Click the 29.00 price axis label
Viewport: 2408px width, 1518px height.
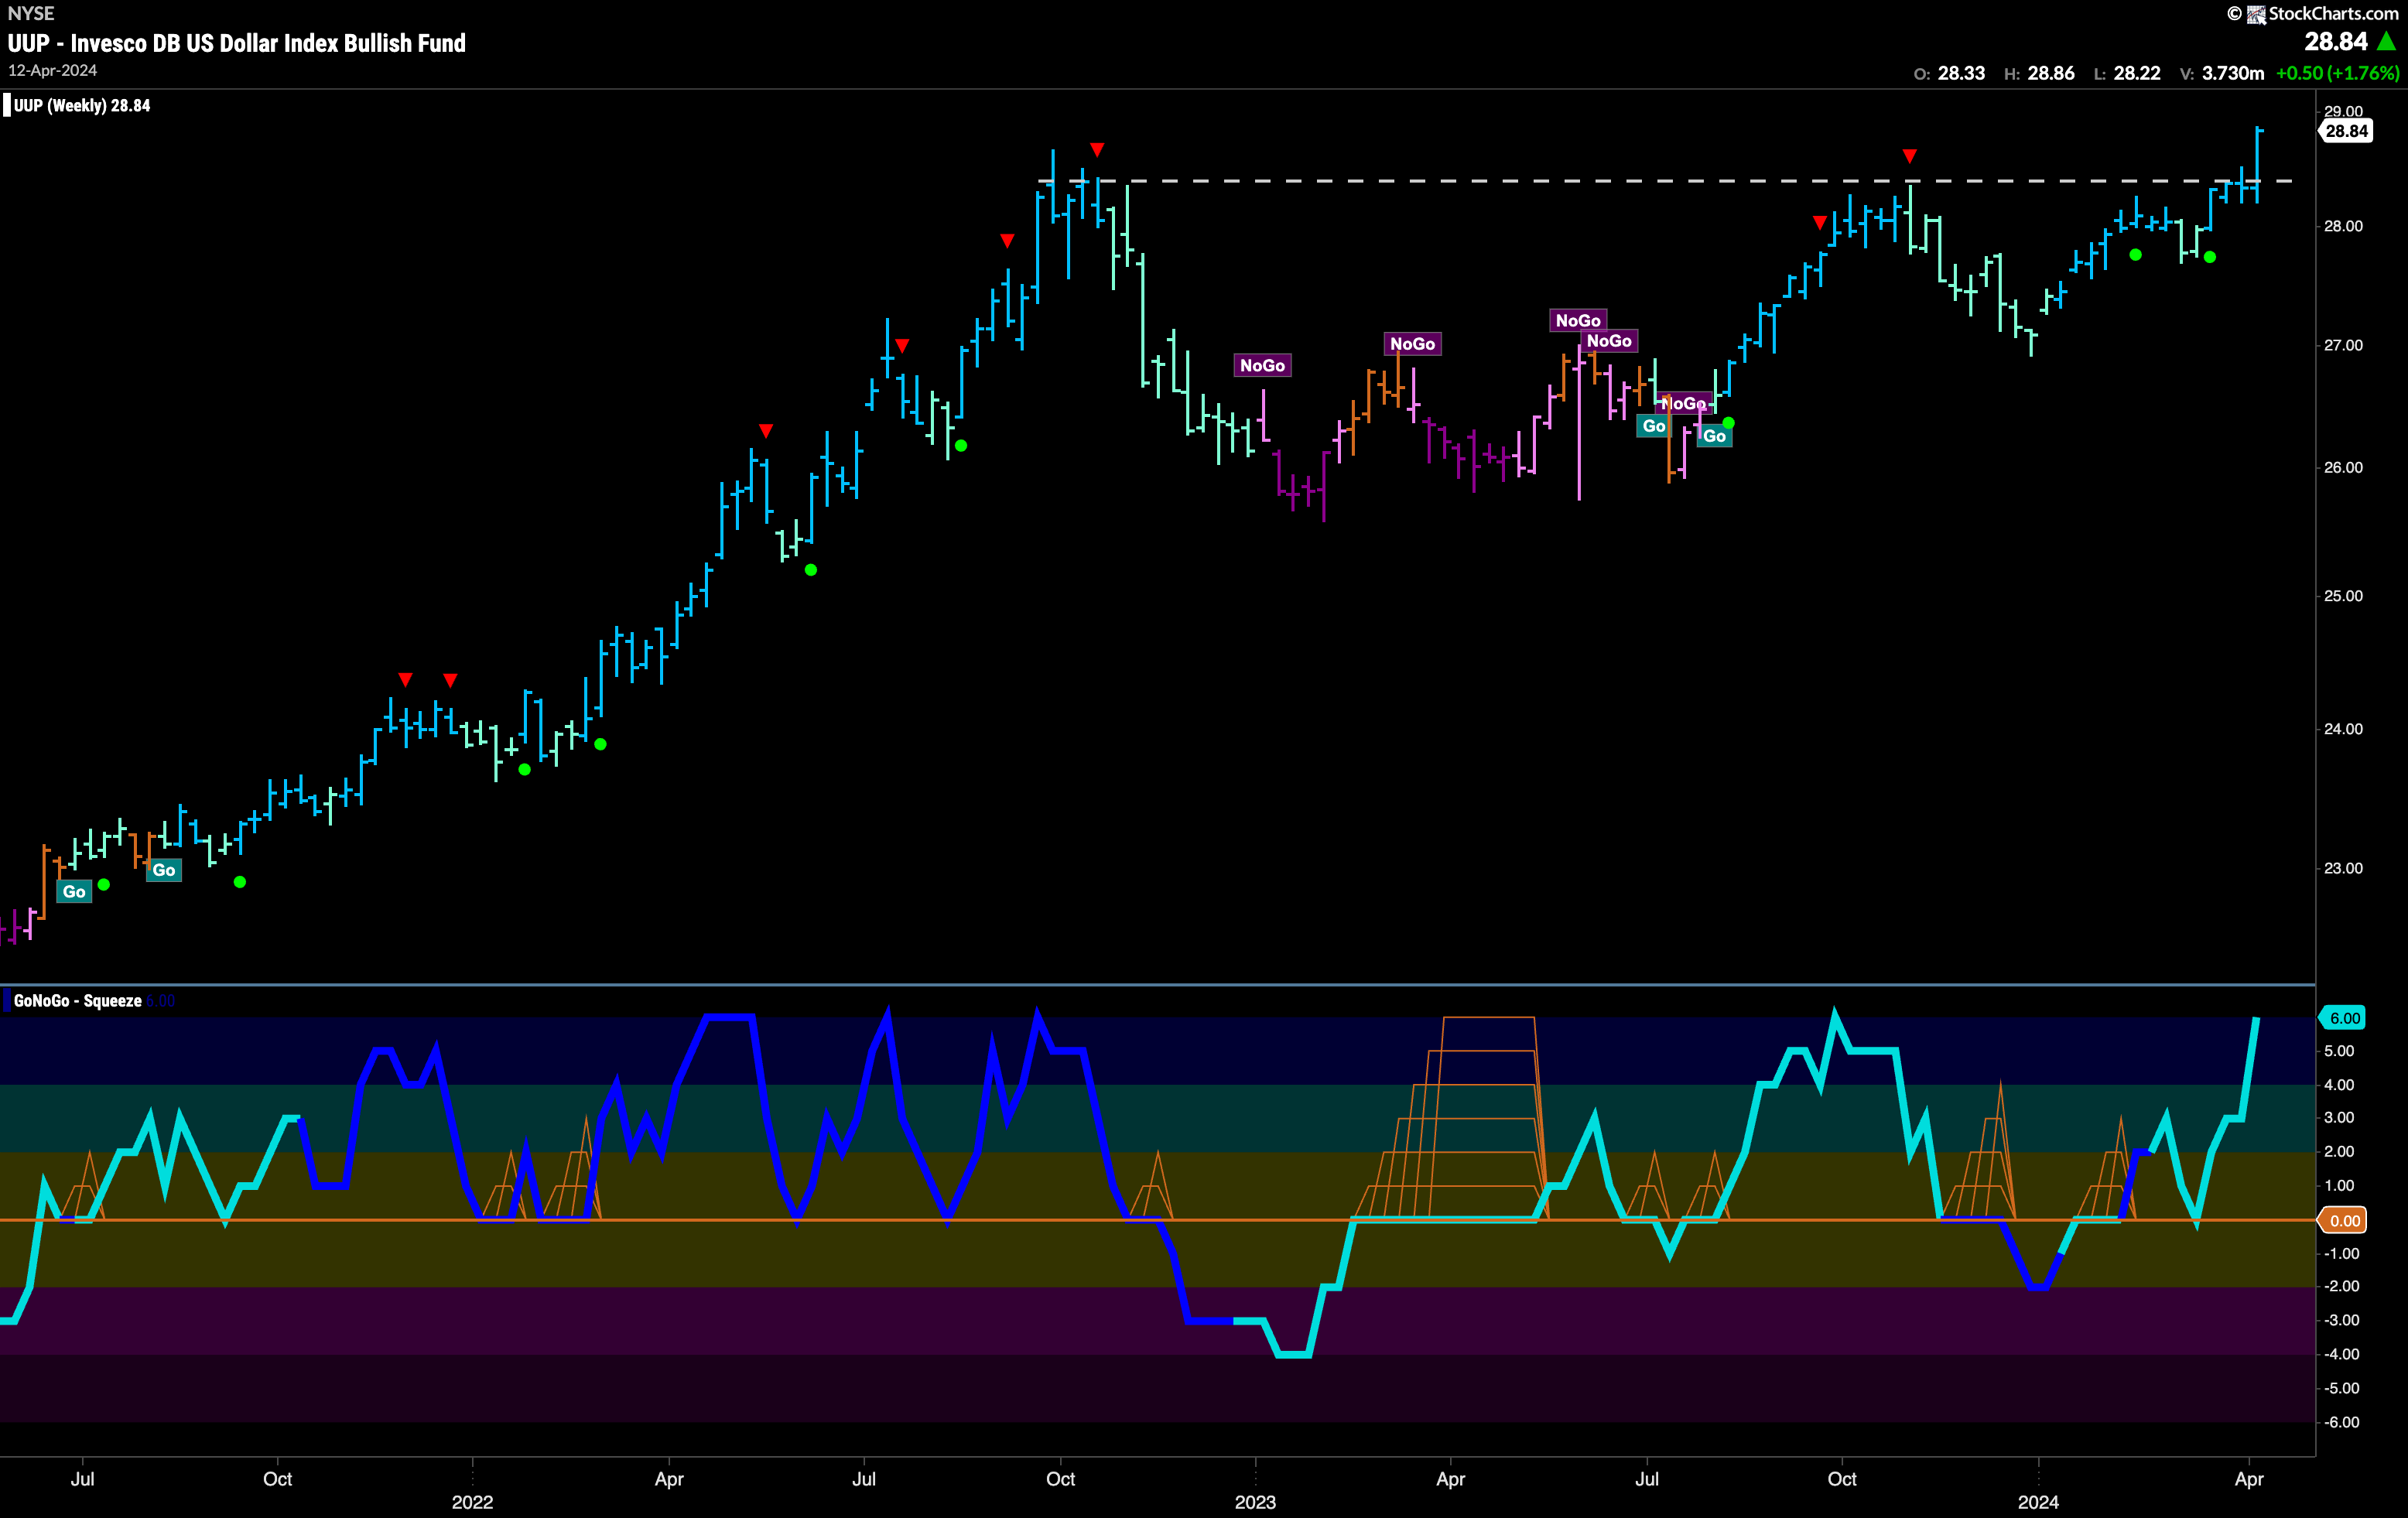pos(2343,111)
